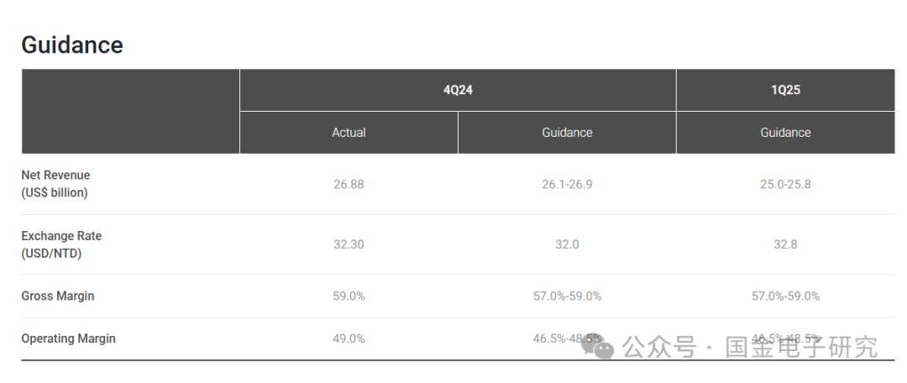Image resolution: width=907 pixels, height=383 pixels.
Task: Select the Operating Margin row label
Action: coord(68,338)
